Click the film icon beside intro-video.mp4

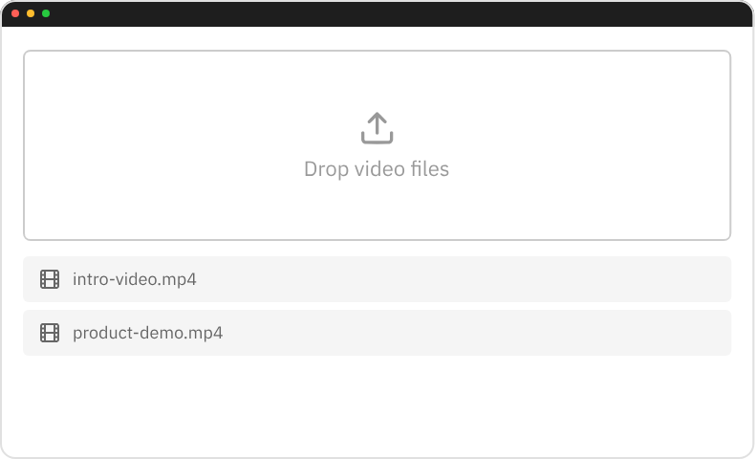pos(50,279)
